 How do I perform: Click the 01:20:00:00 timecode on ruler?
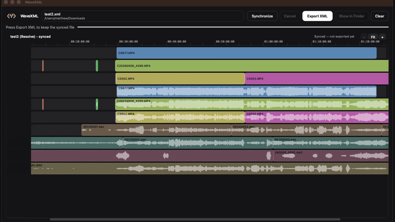(x=370, y=42)
